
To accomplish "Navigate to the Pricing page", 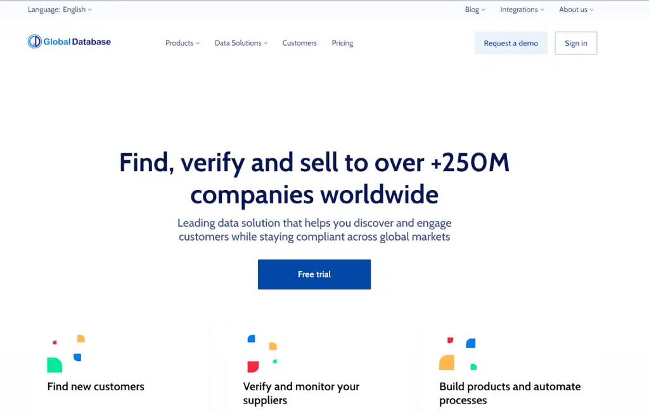I will click(342, 43).
